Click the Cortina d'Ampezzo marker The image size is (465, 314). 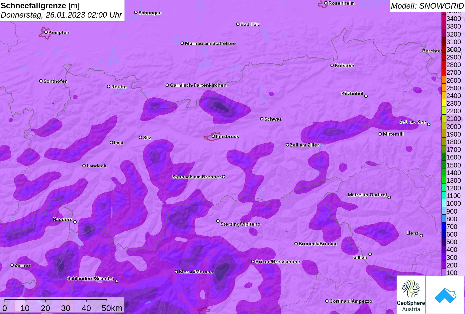click(327, 301)
